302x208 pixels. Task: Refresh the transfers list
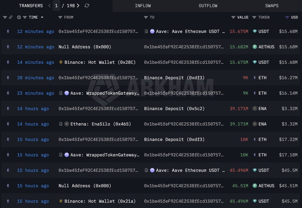pyautogui.click(x=87, y=6)
